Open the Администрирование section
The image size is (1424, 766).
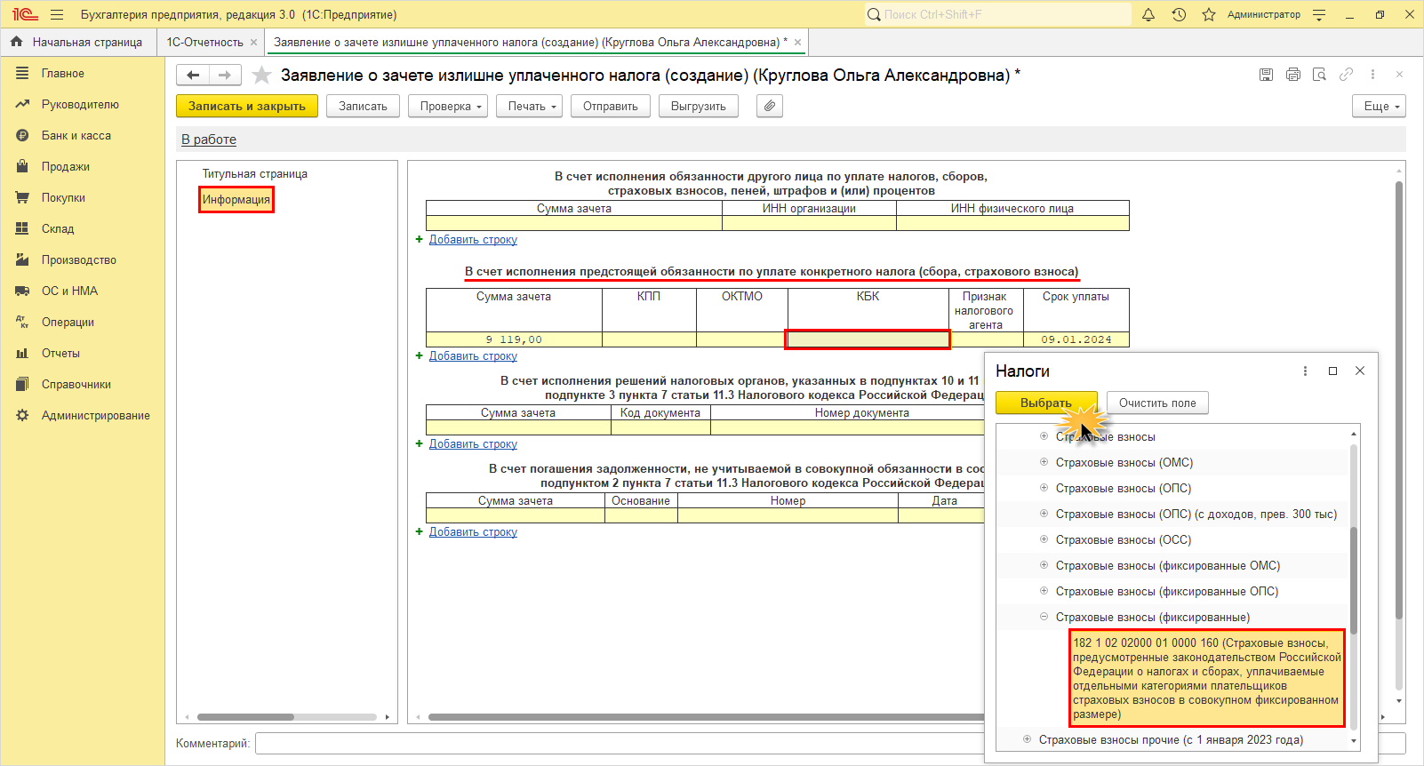click(95, 416)
